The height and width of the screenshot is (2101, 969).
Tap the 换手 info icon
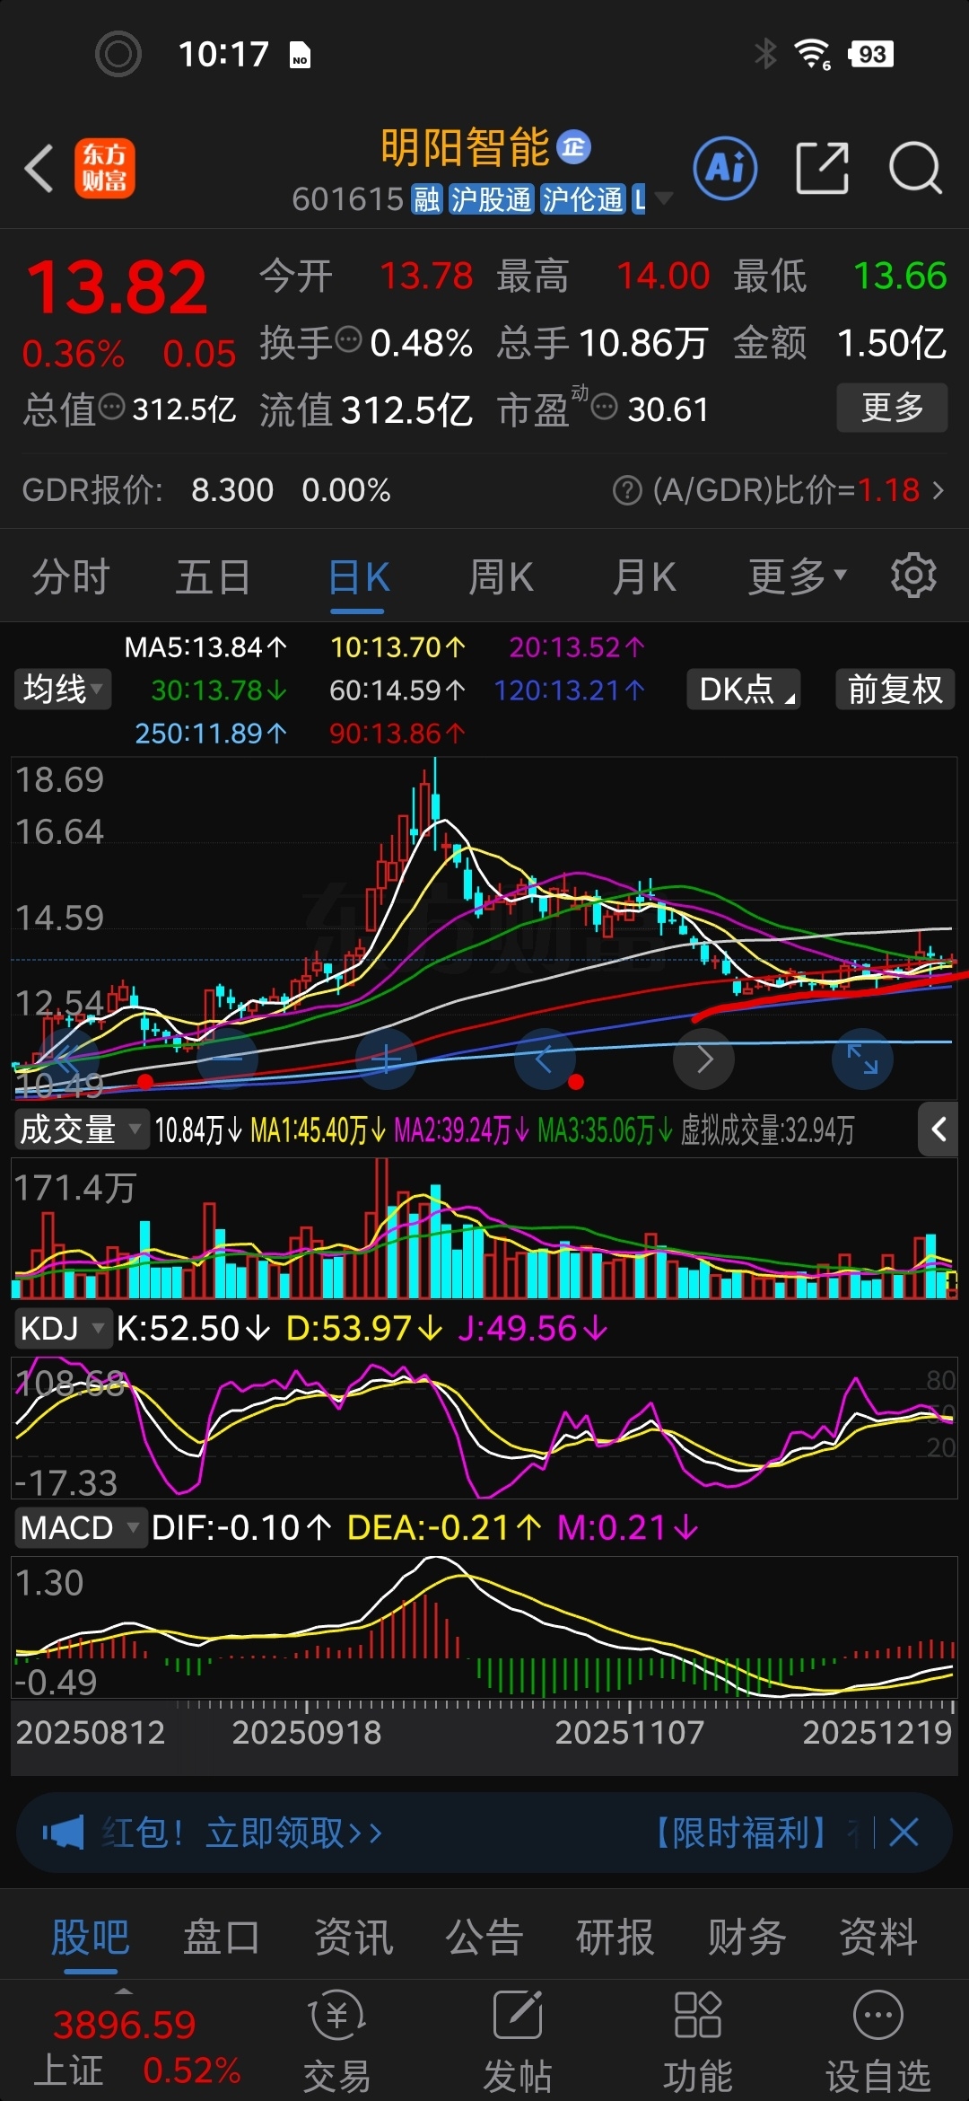[x=348, y=340]
